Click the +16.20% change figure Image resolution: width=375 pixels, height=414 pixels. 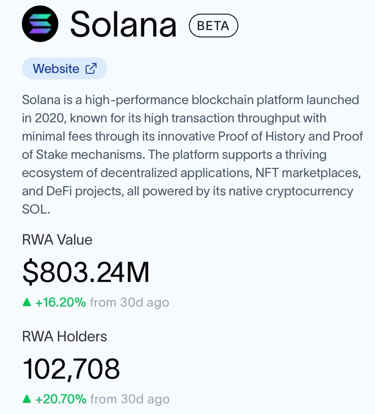(61, 303)
